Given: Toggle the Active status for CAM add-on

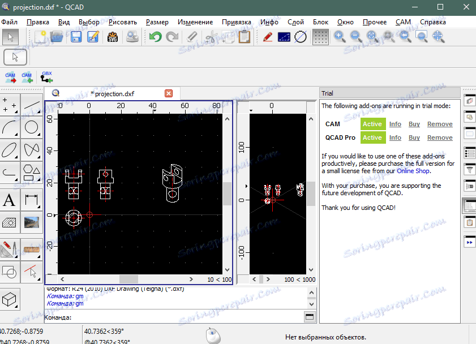Looking at the screenshot, I should point(372,124).
